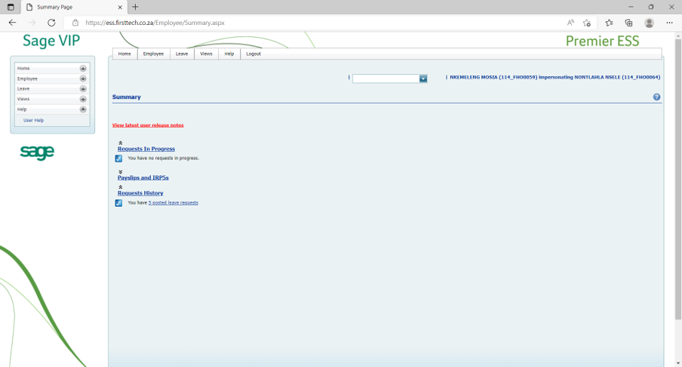Screen dimensions: 682x367
Task: Open the employee selection dropdown arrow
Action: [x=423, y=79]
